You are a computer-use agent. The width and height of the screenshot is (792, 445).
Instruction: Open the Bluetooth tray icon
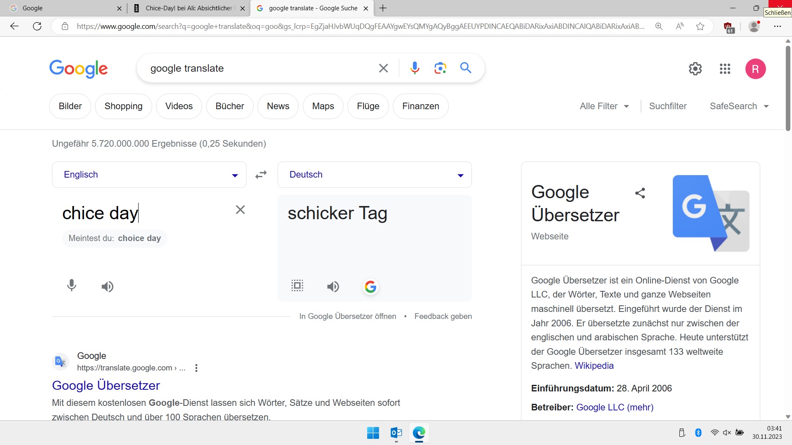[x=698, y=433]
